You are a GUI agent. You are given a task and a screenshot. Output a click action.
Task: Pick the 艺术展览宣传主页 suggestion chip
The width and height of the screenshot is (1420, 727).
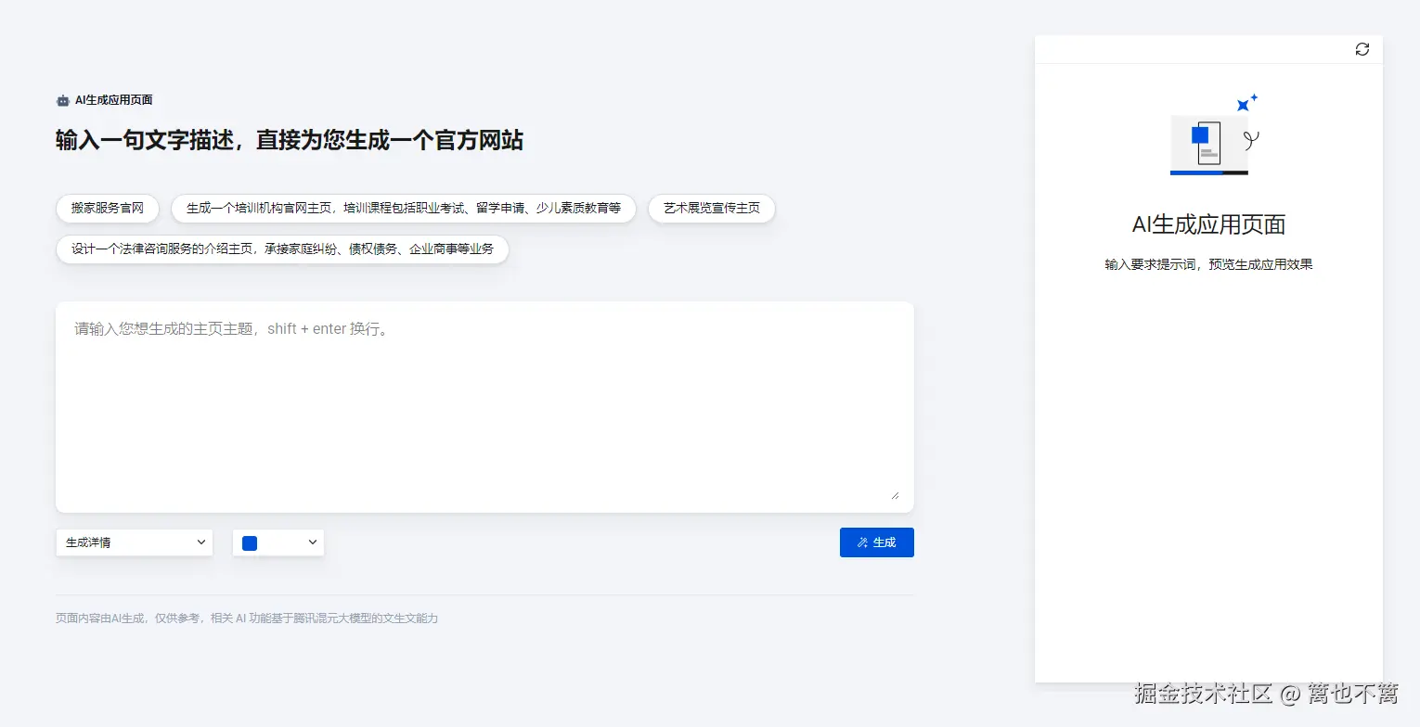click(x=712, y=208)
